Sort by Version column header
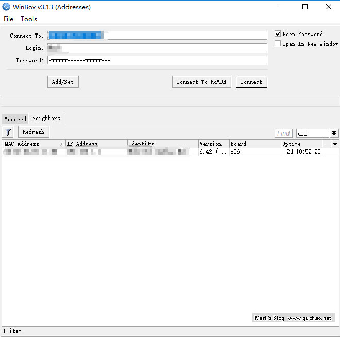The image size is (340, 337). click(x=214, y=144)
